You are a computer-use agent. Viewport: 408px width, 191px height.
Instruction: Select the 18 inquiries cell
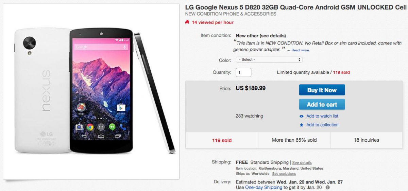(x=366, y=140)
